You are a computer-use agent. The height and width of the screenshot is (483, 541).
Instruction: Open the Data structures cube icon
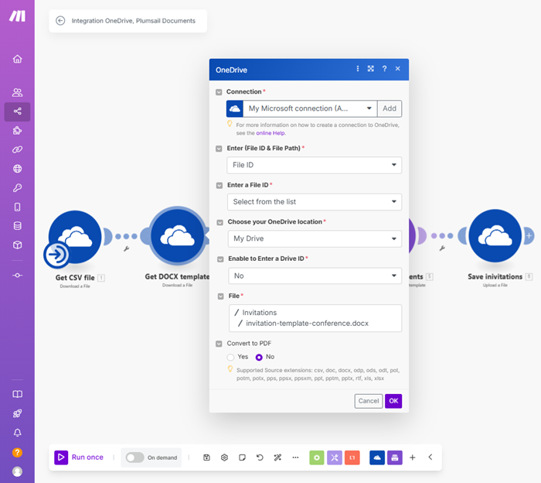click(x=17, y=245)
